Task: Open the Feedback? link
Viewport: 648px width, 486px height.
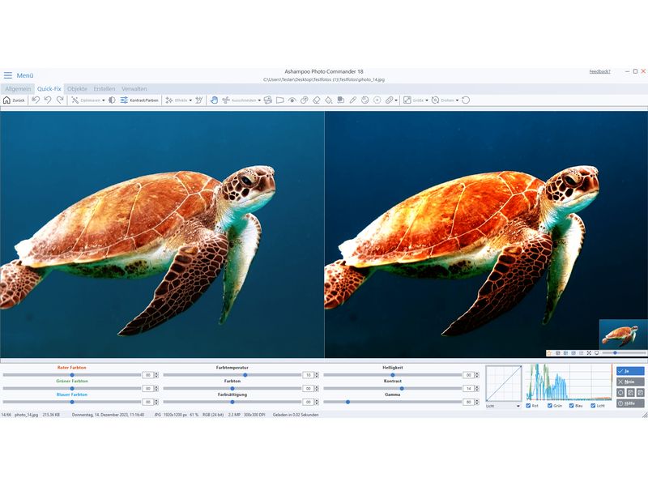Action: (x=599, y=71)
